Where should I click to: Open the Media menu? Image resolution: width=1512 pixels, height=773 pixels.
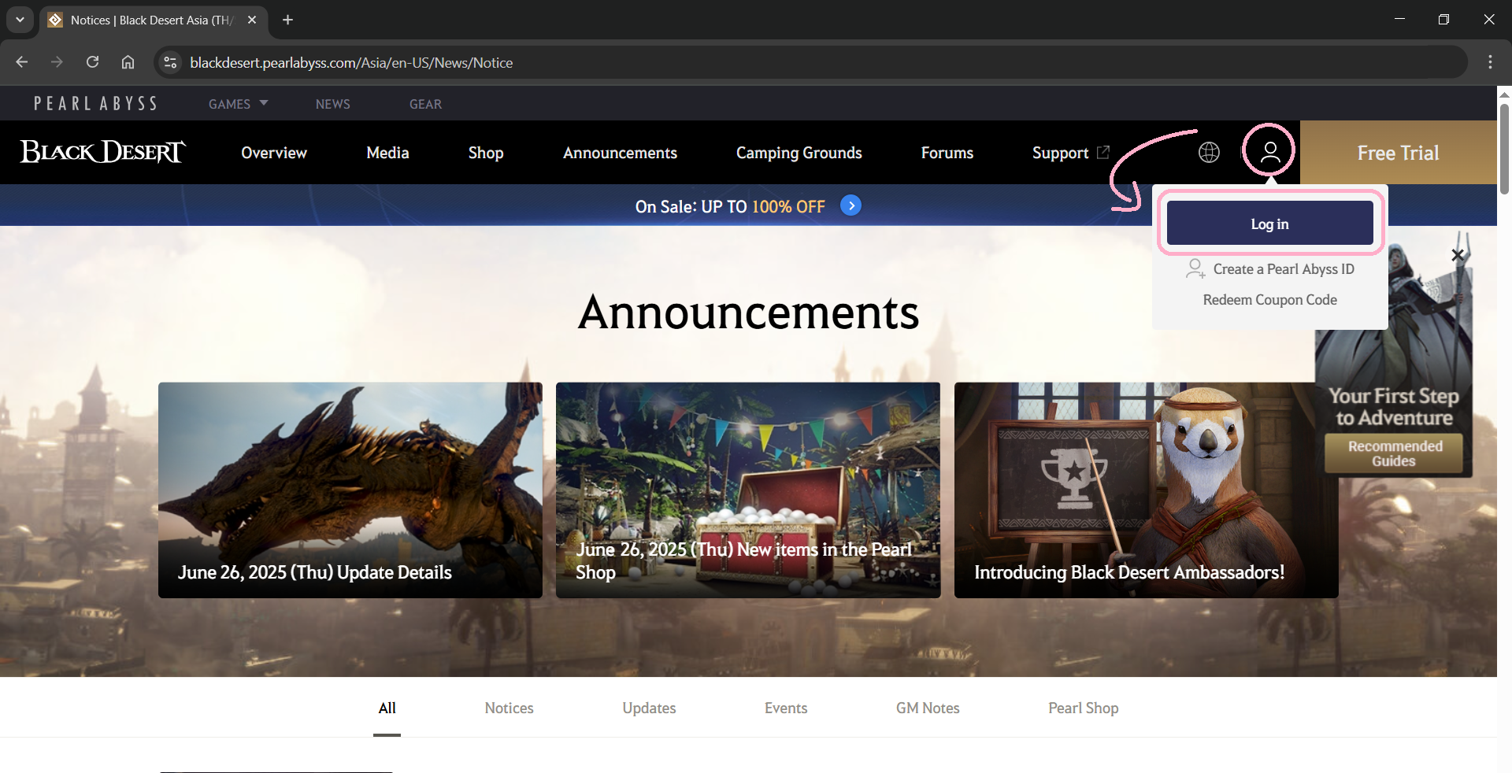click(x=387, y=153)
